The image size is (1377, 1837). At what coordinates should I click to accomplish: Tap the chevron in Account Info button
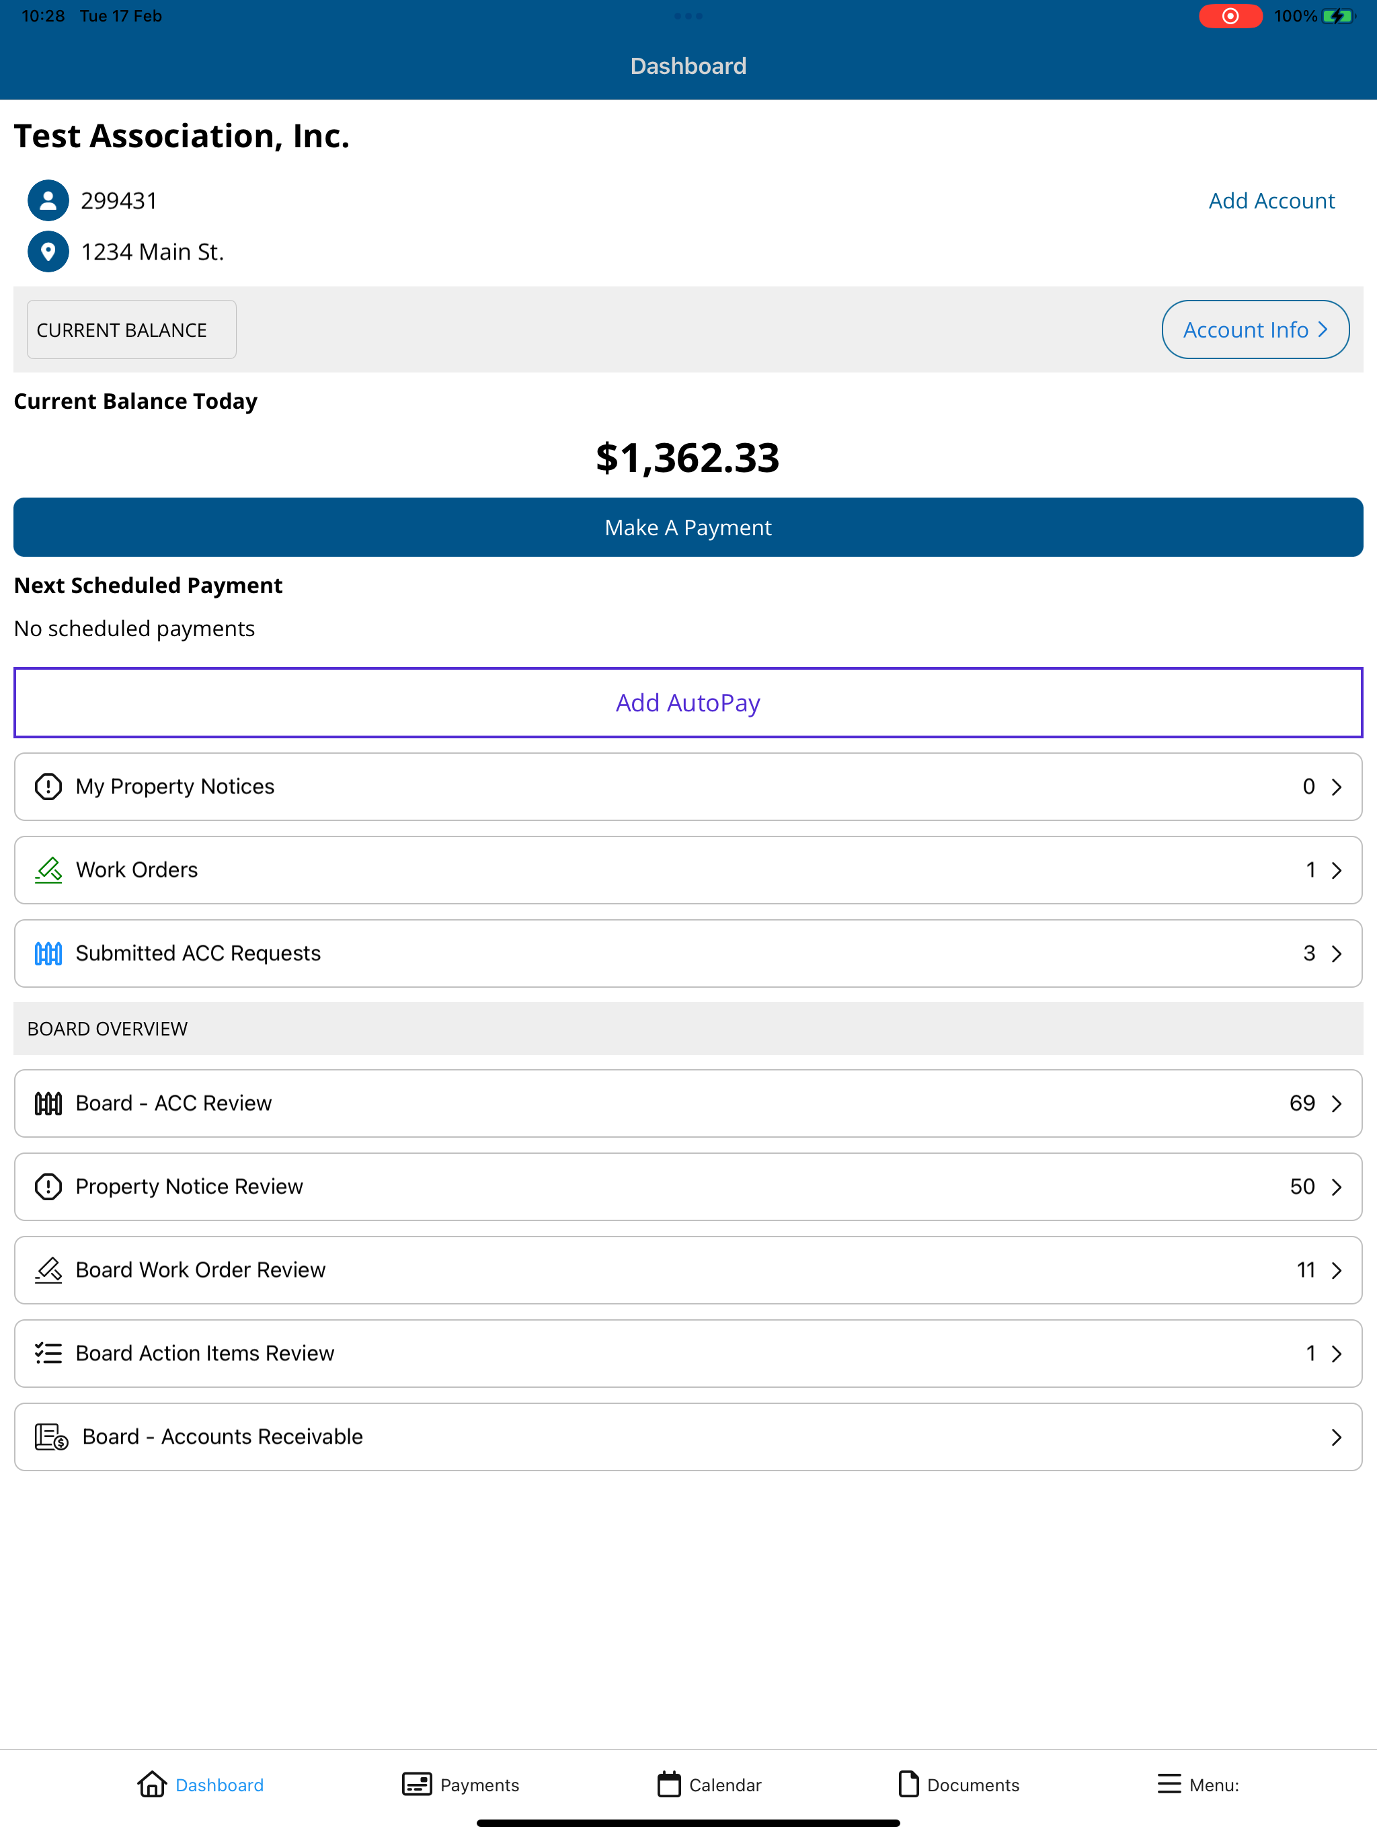(x=1323, y=329)
